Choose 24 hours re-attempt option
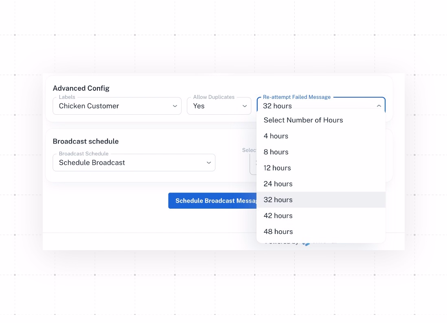 coord(321,184)
